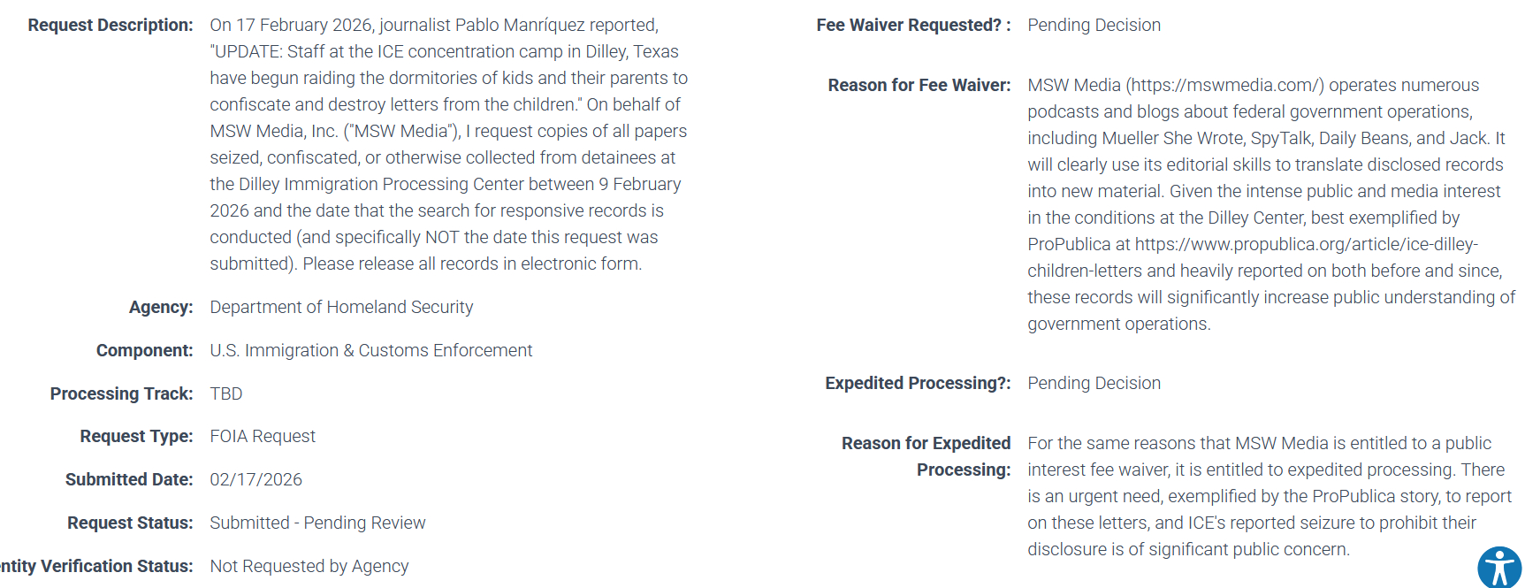Open the accessibility options icon

1498,567
